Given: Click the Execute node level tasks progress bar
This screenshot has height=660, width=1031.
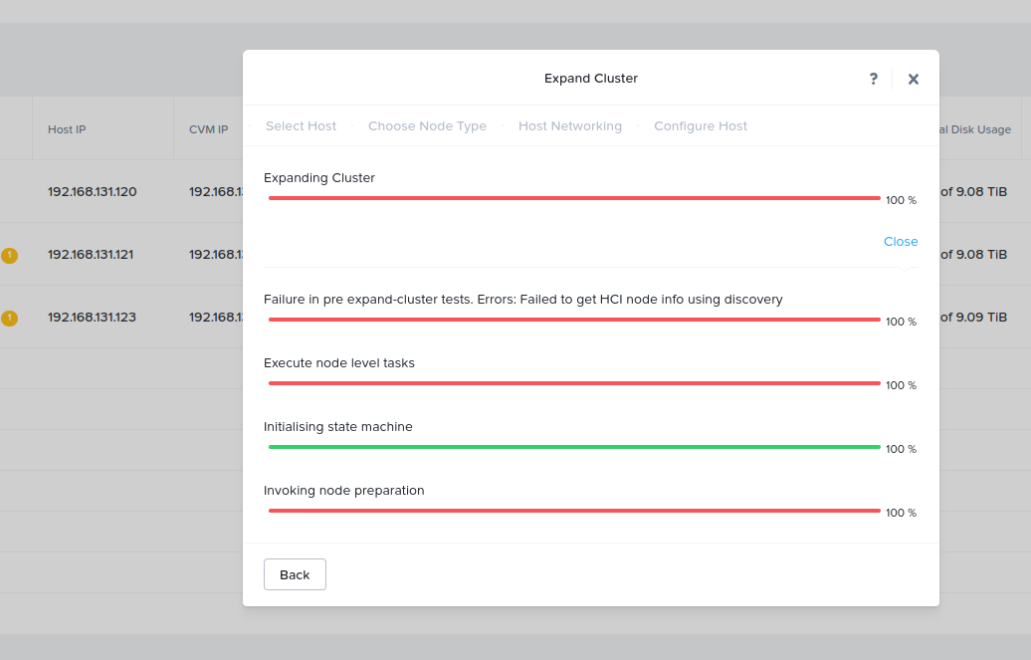Looking at the screenshot, I should point(574,383).
